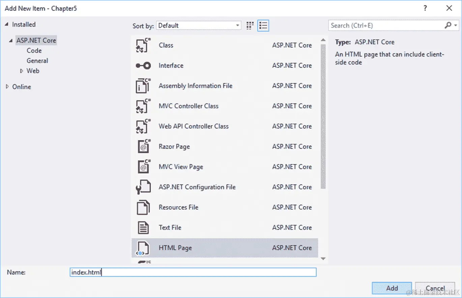The height and width of the screenshot is (298, 462).
Task: Click the Web API Controller Class icon
Action: click(x=143, y=126)
